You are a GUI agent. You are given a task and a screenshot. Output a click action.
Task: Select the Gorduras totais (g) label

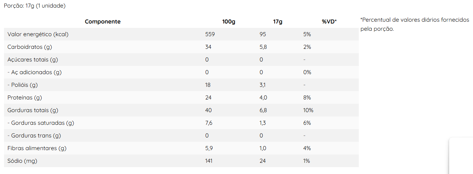coord(33,110)
